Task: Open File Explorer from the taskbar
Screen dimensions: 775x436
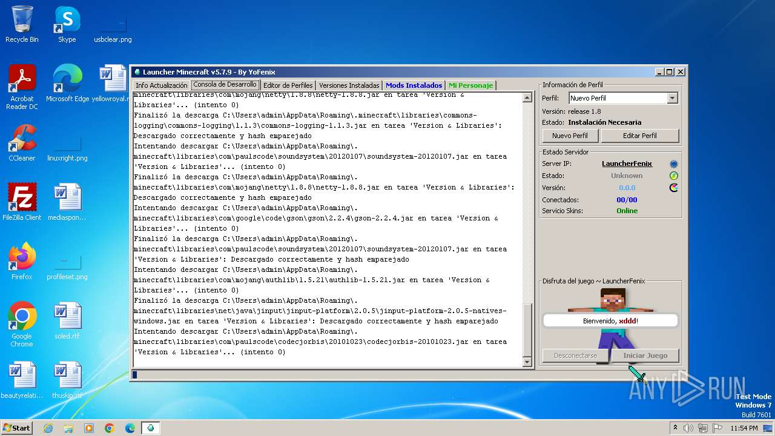Action: tap(68, 428)
